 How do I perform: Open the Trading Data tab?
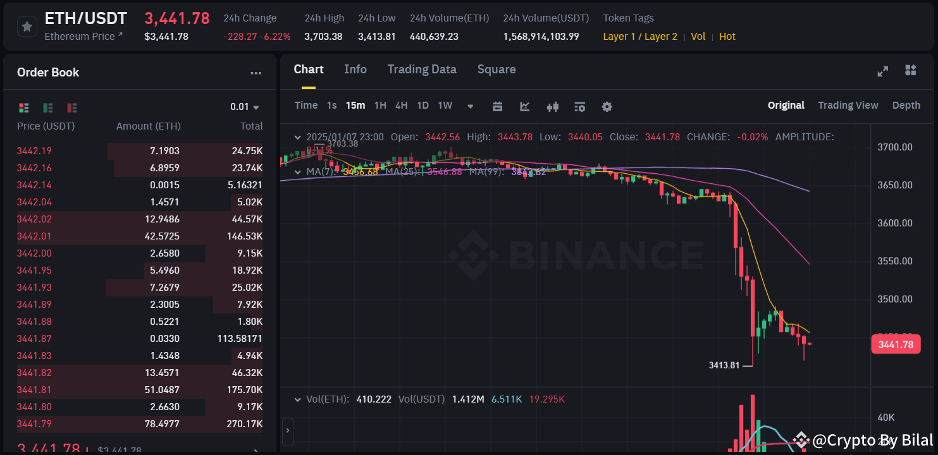pos(422,70)
